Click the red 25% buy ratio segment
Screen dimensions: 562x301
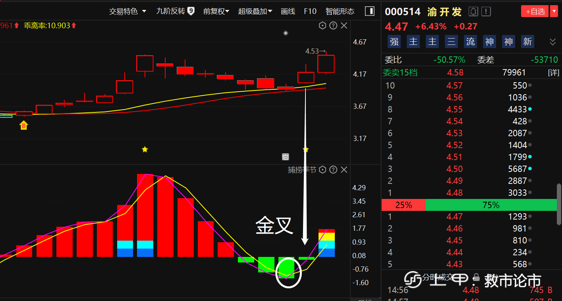click(x=404, y=205)
